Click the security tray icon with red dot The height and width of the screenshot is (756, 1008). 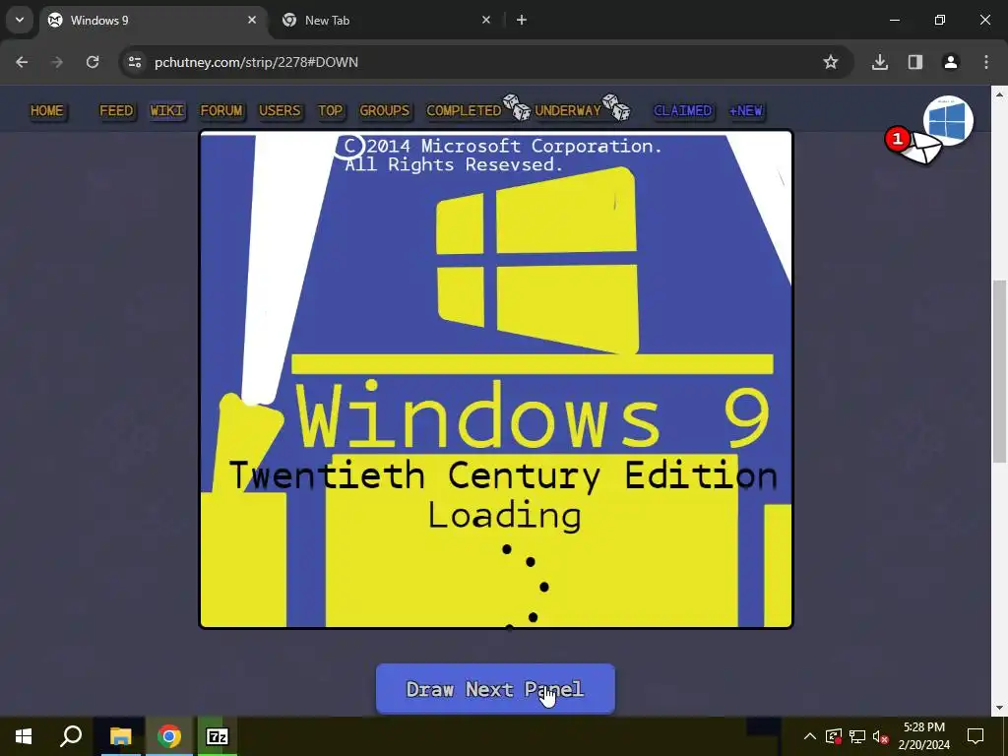point(834,736)
